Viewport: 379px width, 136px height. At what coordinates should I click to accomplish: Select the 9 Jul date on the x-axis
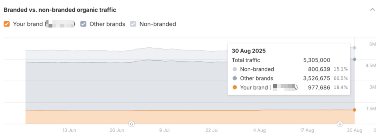point(164,130)
